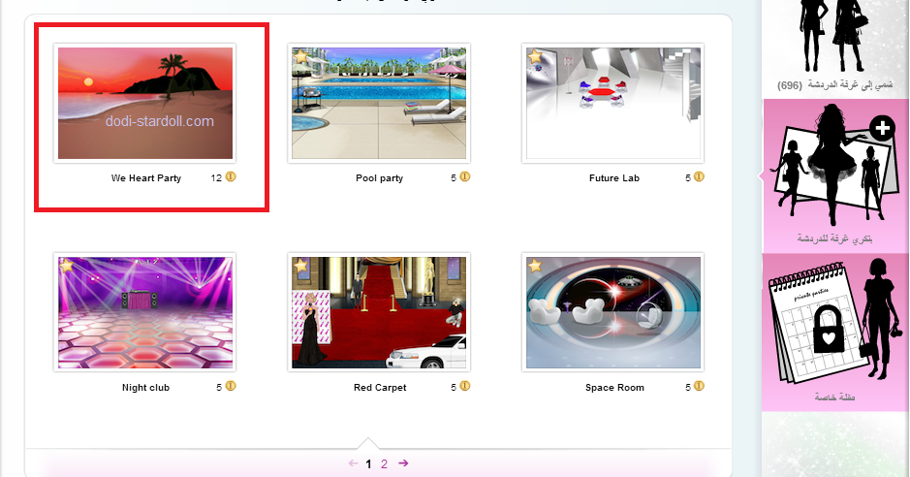Click the coin icon beside Pool party price
The image size is (910, 477).
pyautogui.click(x=465, y=176)
